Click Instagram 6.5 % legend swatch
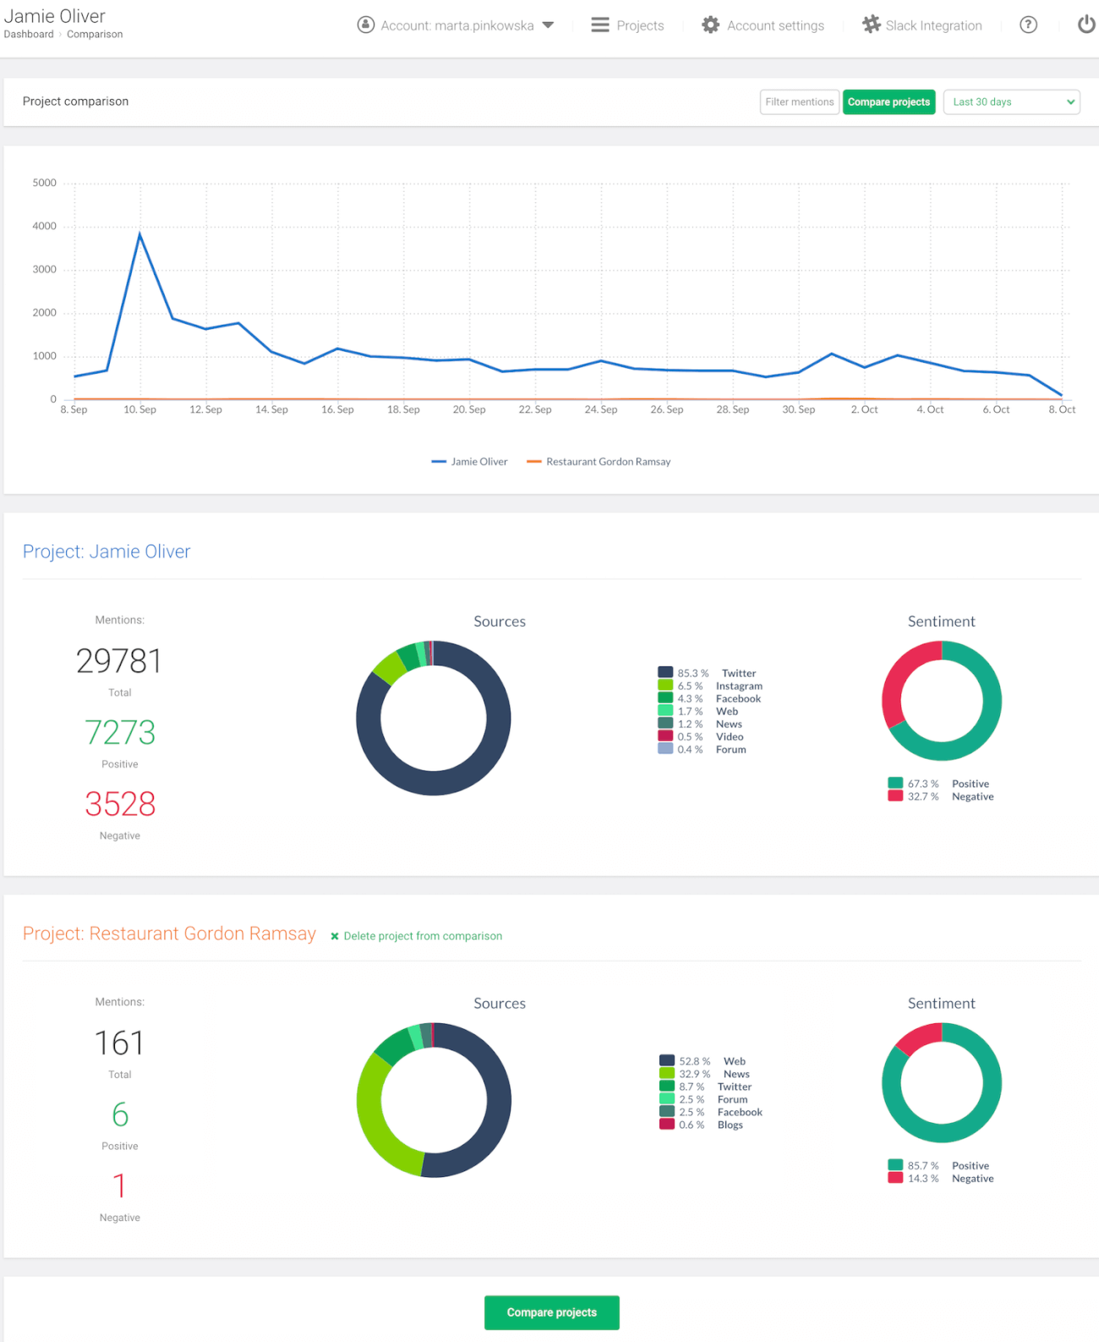The image size is (1099, 1342). pos(665,685)
